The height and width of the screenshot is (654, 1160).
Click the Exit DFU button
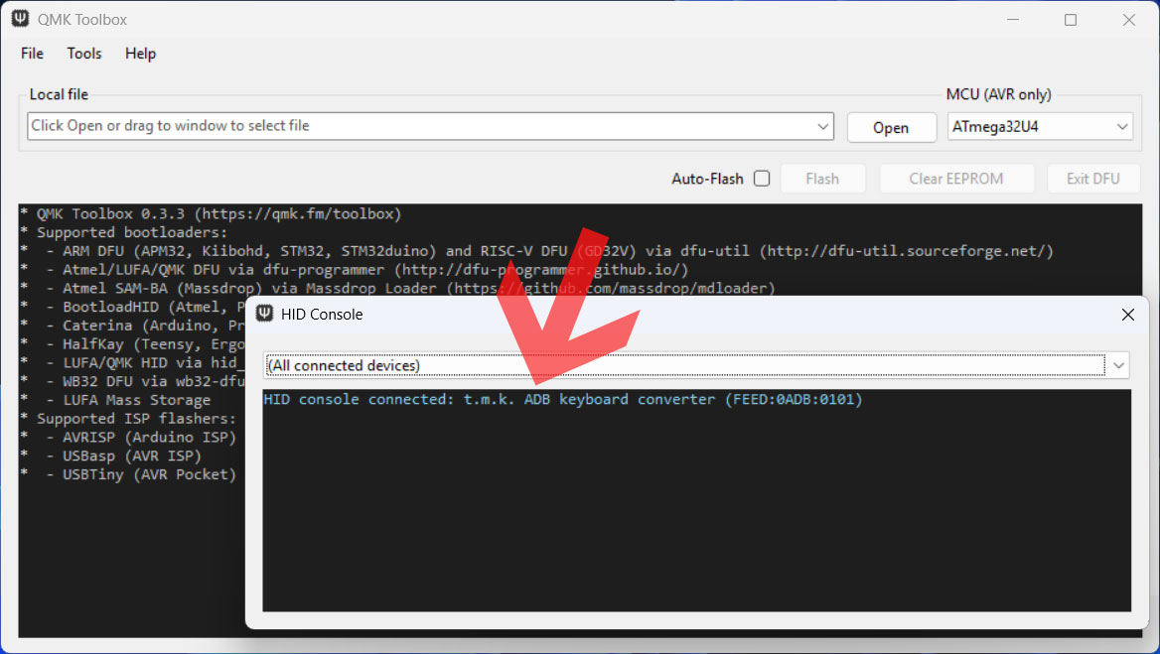point(1092,179)
